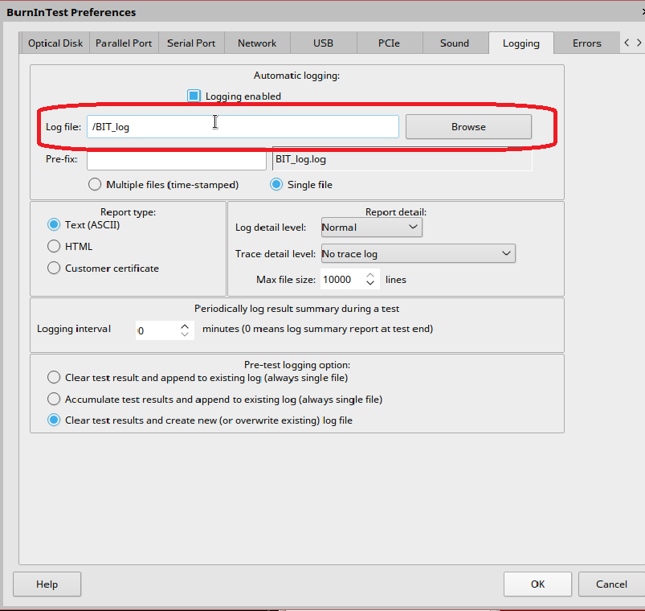Click into the Log file path field
Viewport: 645px width, 611px height.
[243, 127]
